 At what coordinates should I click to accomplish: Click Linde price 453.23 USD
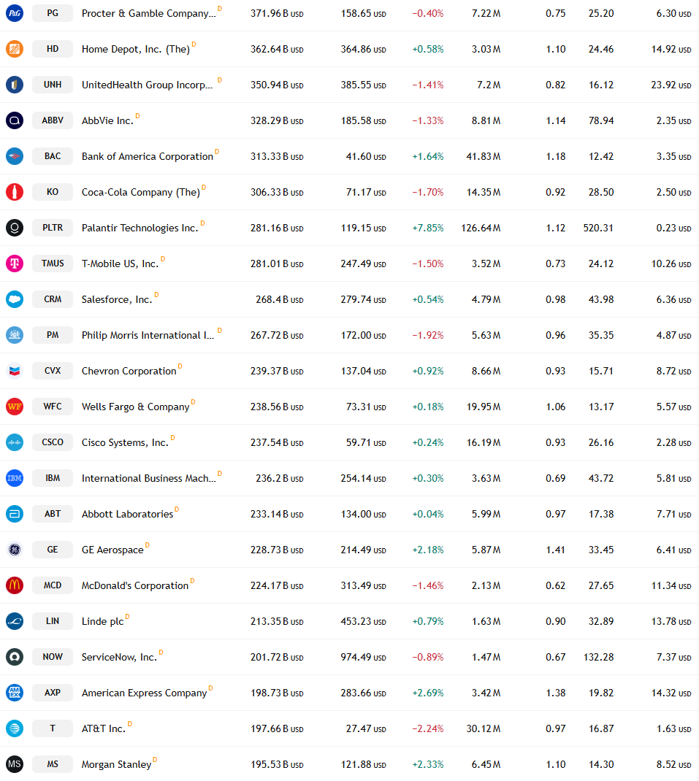(364, 622)
